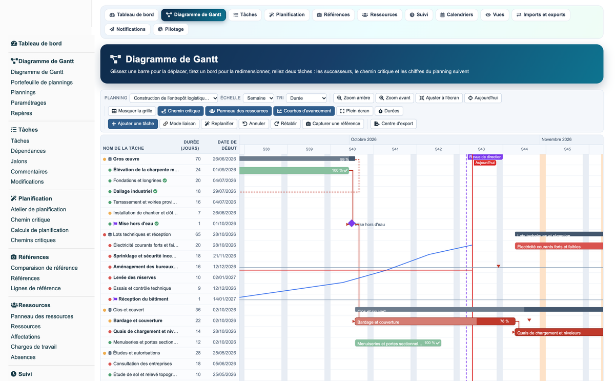
Task: Open Comparaison de référence sidebar link
Action: (x=44, y=268)
